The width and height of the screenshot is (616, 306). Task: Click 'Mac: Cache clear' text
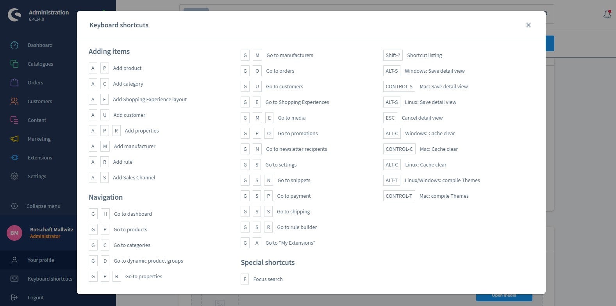439,149
